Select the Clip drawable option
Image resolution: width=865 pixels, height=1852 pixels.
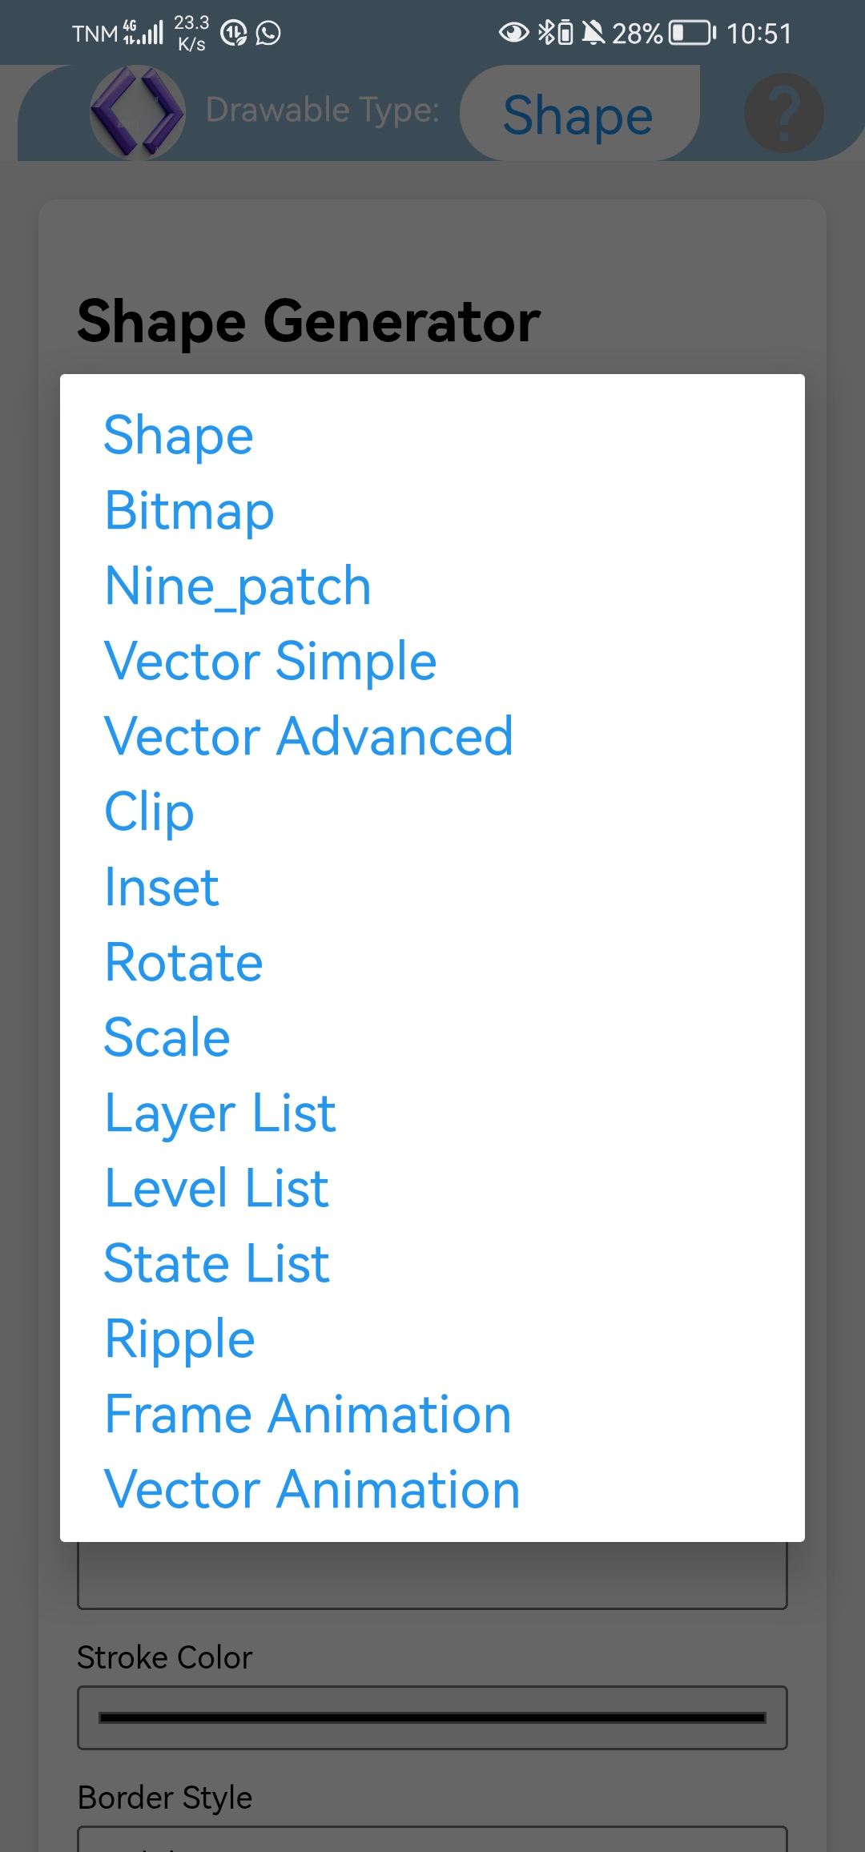tap(149, 811)
